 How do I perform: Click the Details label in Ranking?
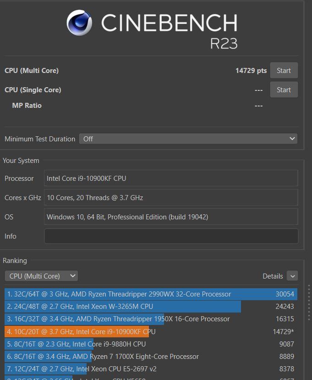coord(273,276)
